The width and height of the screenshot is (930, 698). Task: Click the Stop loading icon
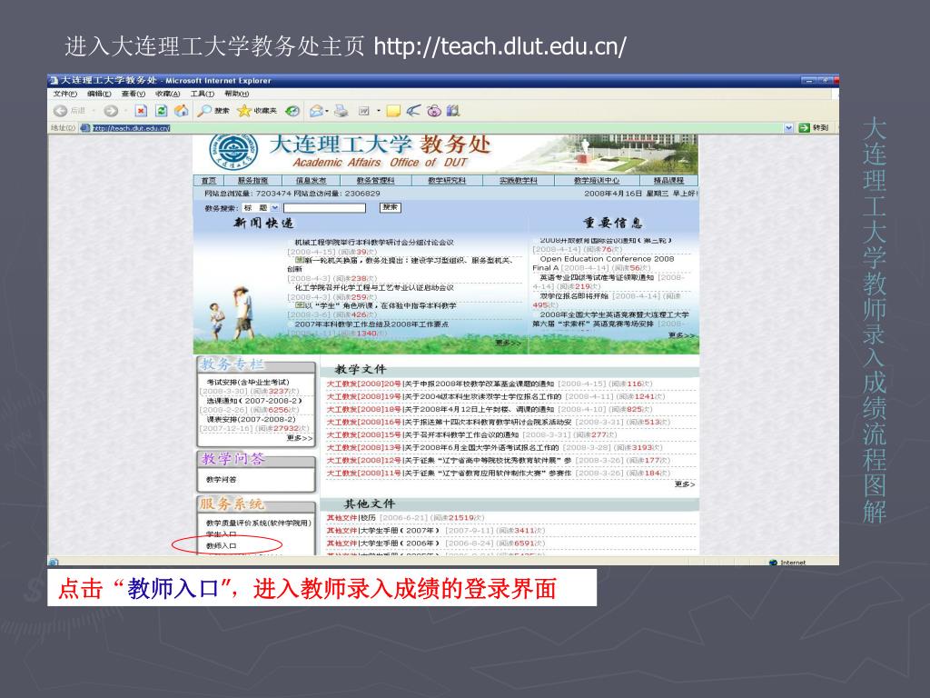141,111
